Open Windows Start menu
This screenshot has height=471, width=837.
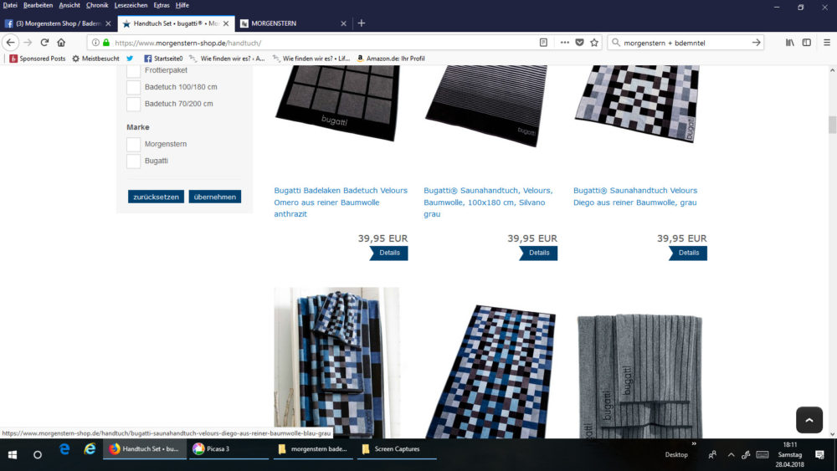click(x=13, y=455)
